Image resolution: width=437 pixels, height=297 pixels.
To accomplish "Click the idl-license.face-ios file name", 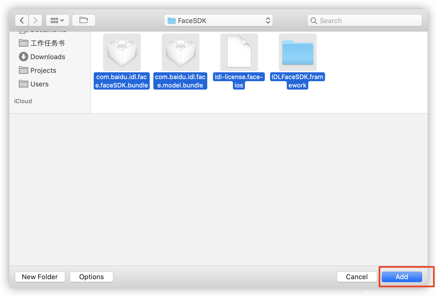I will [239, 81].
